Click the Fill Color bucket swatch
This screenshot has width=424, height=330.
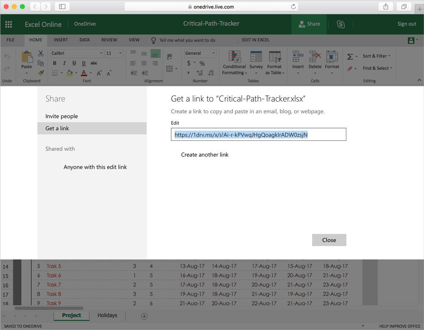tap(70, 73)
